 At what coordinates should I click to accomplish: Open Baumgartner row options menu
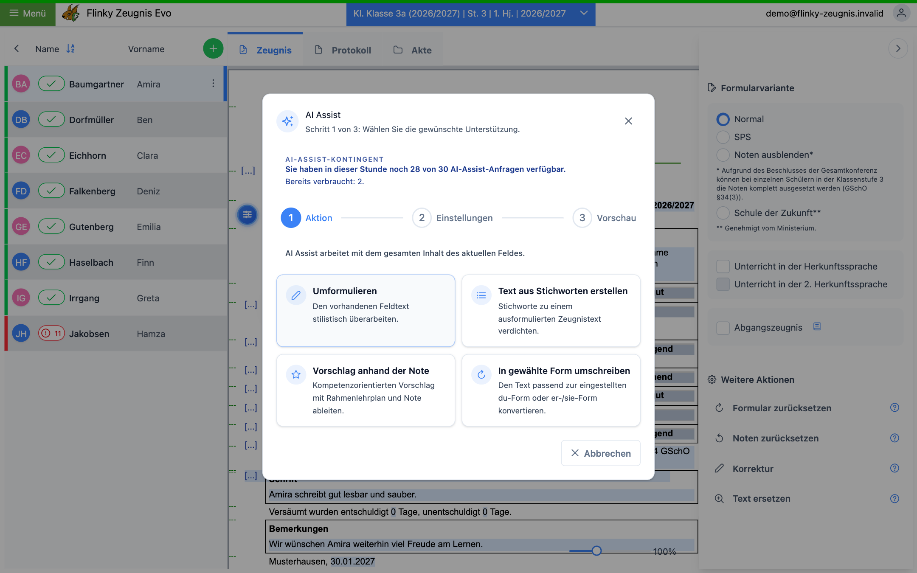[x=213, y=84]
